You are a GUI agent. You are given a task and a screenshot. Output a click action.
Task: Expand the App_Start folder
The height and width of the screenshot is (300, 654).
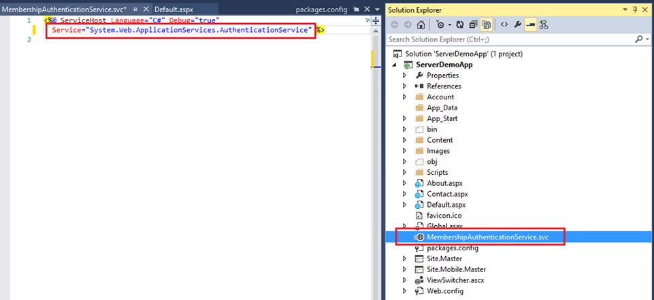tap(404, 119)
